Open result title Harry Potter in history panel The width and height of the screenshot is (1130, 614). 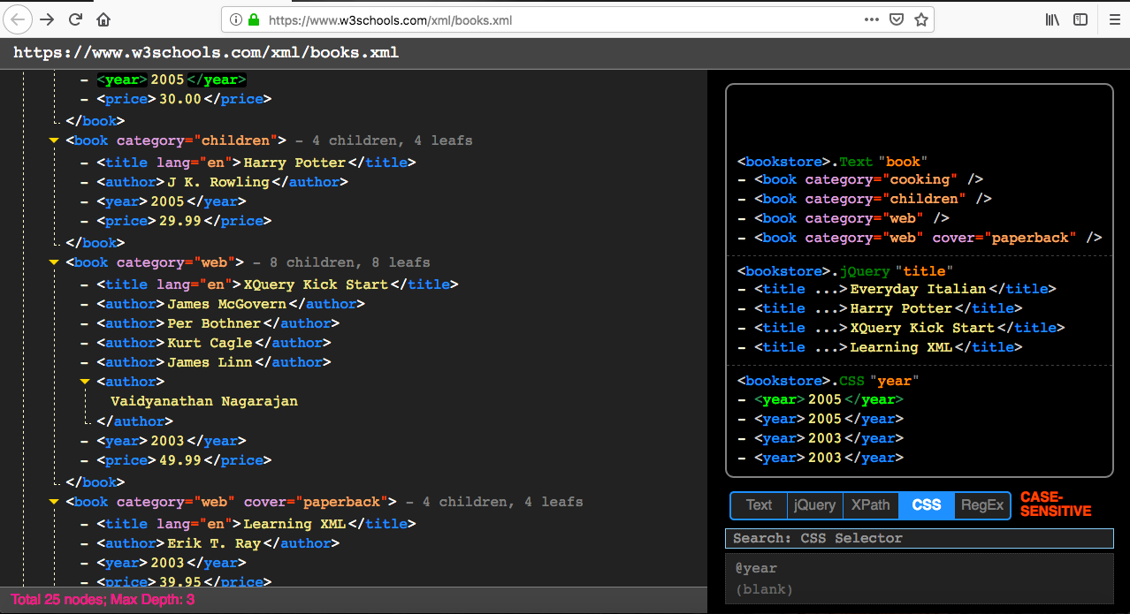point(889,308)
